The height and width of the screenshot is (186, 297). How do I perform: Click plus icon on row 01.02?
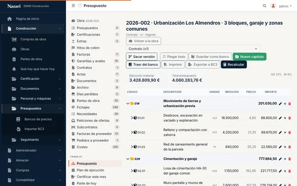(x=285, y=132)
